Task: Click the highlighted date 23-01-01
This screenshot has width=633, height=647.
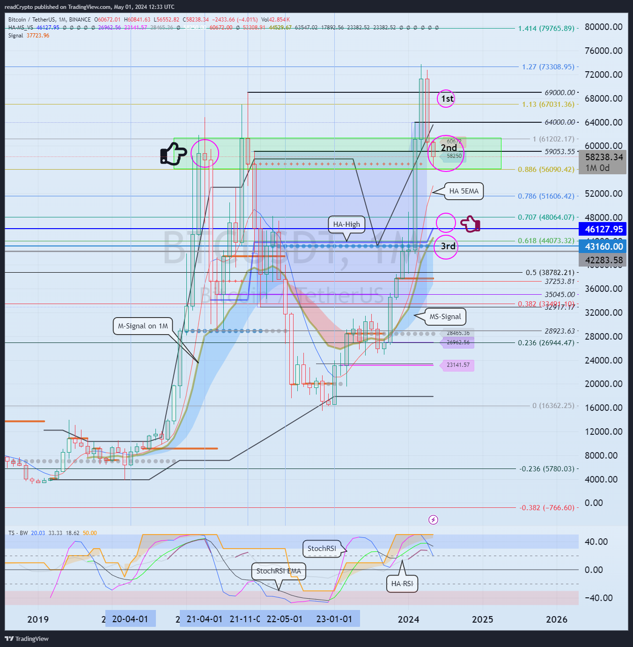Action: click(x=334, y=619)
